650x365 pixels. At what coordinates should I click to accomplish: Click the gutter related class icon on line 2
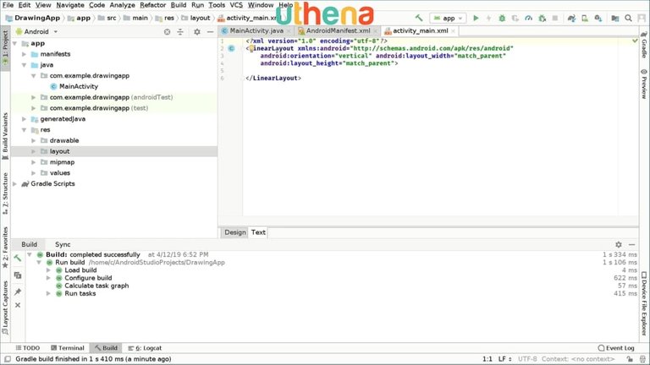[x=231, y=48]
